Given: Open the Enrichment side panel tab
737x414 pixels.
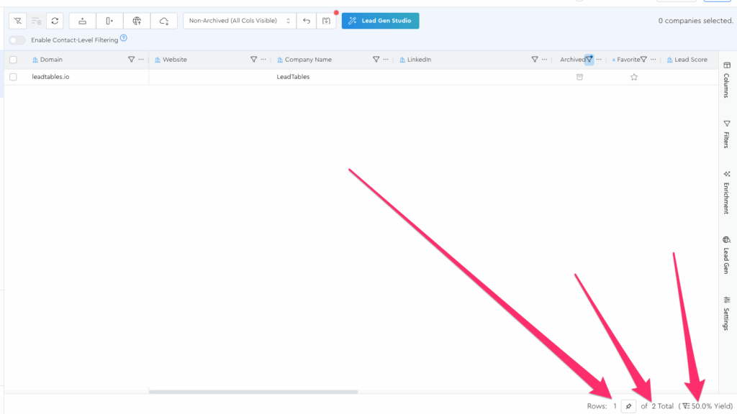Looking at the screenshot, I should pyautogui.click(x=726, y=193).
